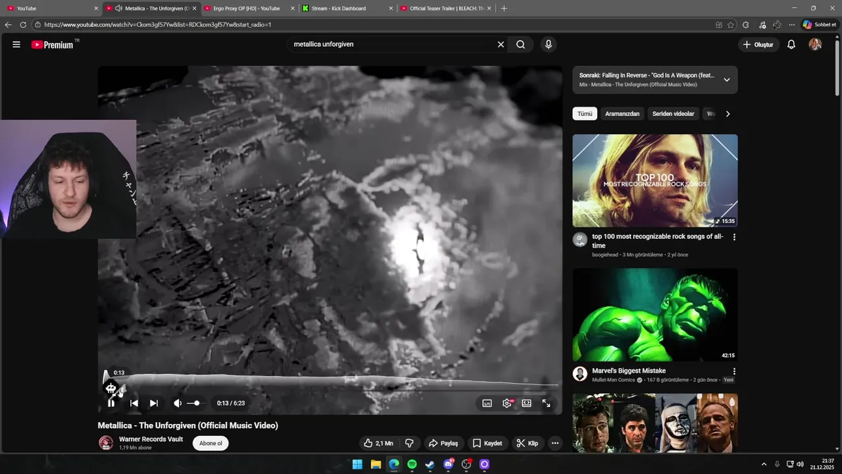Open player settings gear
The height and width of the screenshot is (474, 842).
507,404
